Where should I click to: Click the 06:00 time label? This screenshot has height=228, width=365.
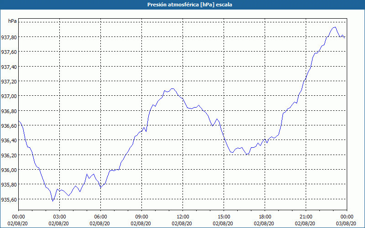[x=100, y=217]
